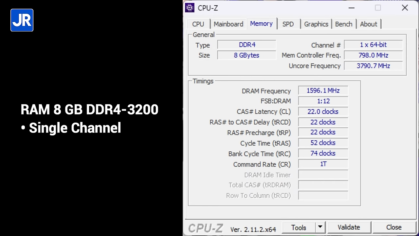Click the Command Rate 1T field
Image resolution: width=419 pixels, height=236 pixels.
pos(323,164)
